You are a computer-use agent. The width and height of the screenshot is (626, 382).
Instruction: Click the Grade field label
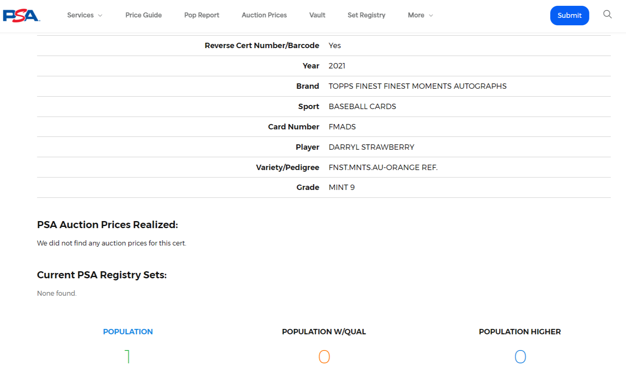(308, 187)
